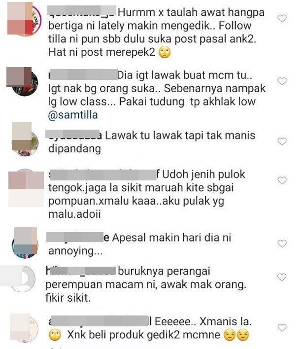Tap heart on 'Lawak tu lawak' comment

point(282,141)
